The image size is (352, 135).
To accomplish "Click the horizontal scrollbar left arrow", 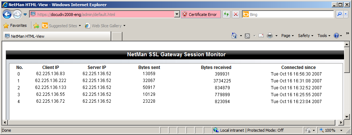I will (5, 122).
